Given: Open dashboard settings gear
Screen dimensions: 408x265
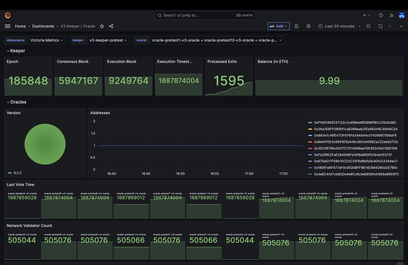Looking at the screenshot, I should [x=308, y=26].
